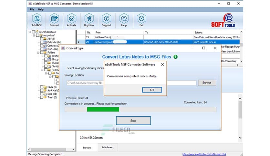The image size is (270, 156).
Task: Collapse the Folders tree node
Action: pyautogui.click(x=38, y=53)
